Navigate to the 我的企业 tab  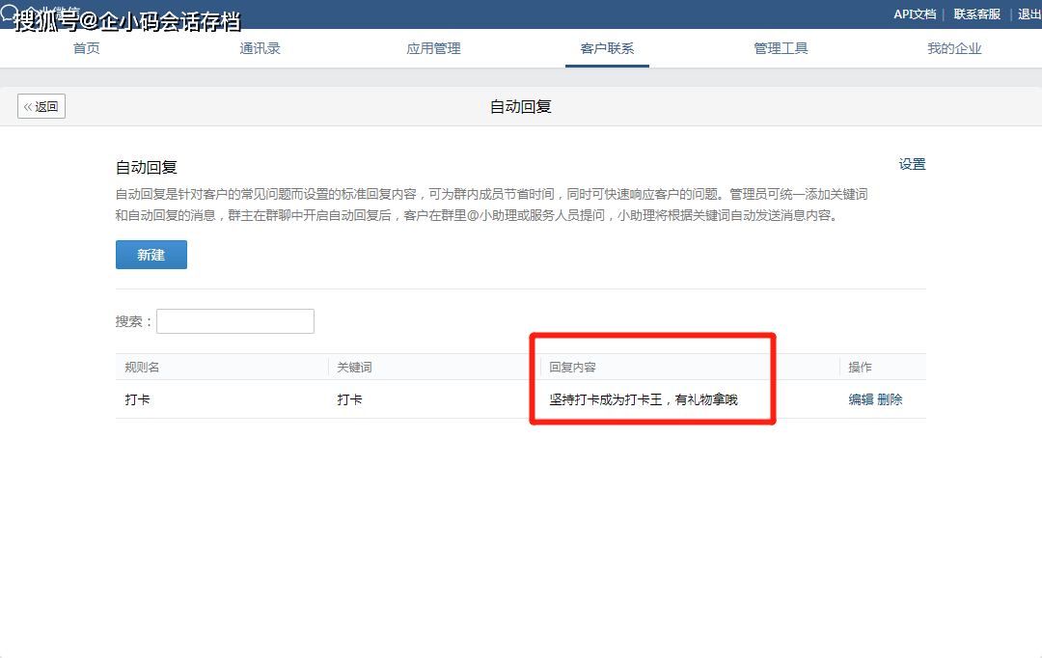(x=954, y=48)
